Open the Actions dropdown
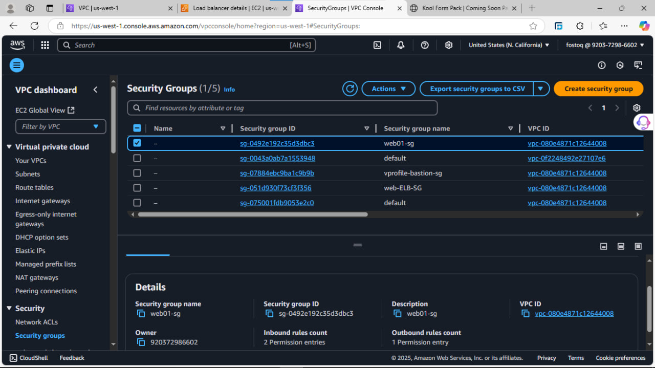Image resolution: width=655 pixels, height=368 pixels. 388,89
